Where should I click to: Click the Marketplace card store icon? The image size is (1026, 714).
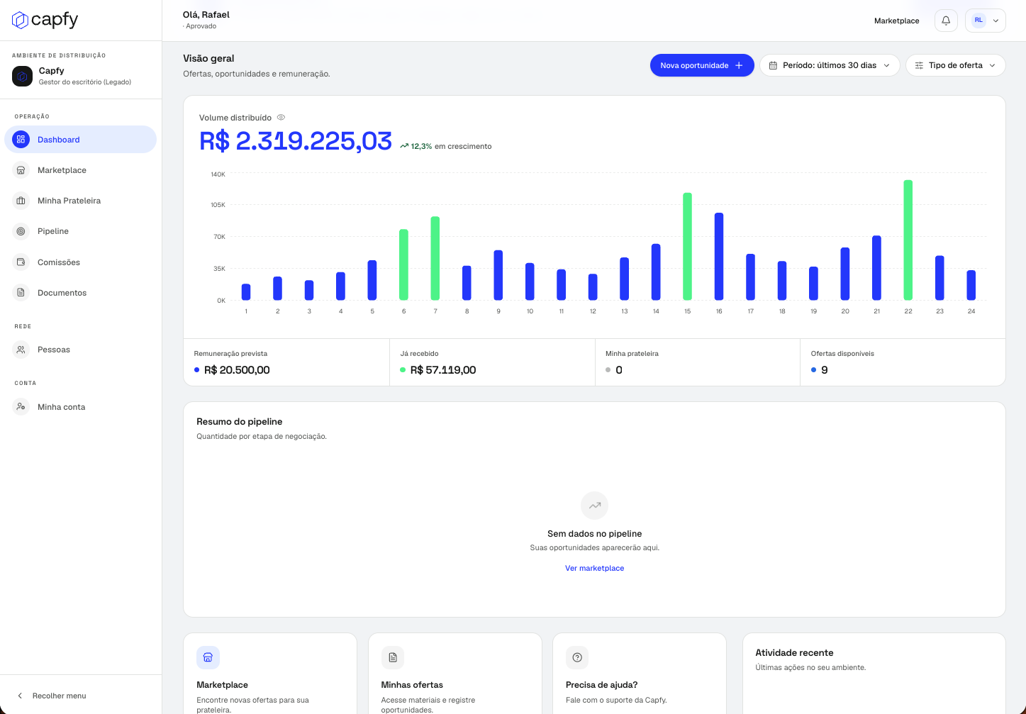pyautogui.click(x=208, y=657)
